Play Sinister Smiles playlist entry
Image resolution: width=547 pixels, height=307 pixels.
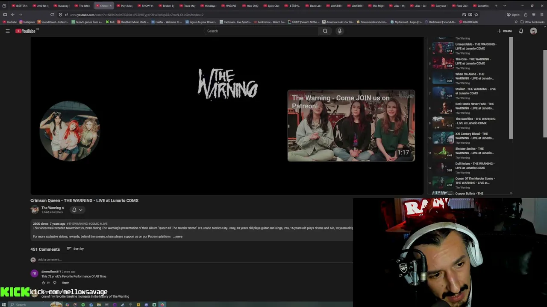pyautogui.click(x=468, y=152)
